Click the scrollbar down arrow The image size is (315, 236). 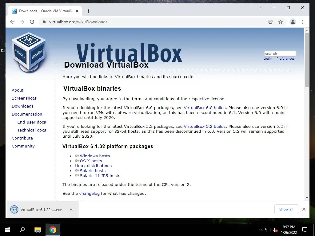307,198
